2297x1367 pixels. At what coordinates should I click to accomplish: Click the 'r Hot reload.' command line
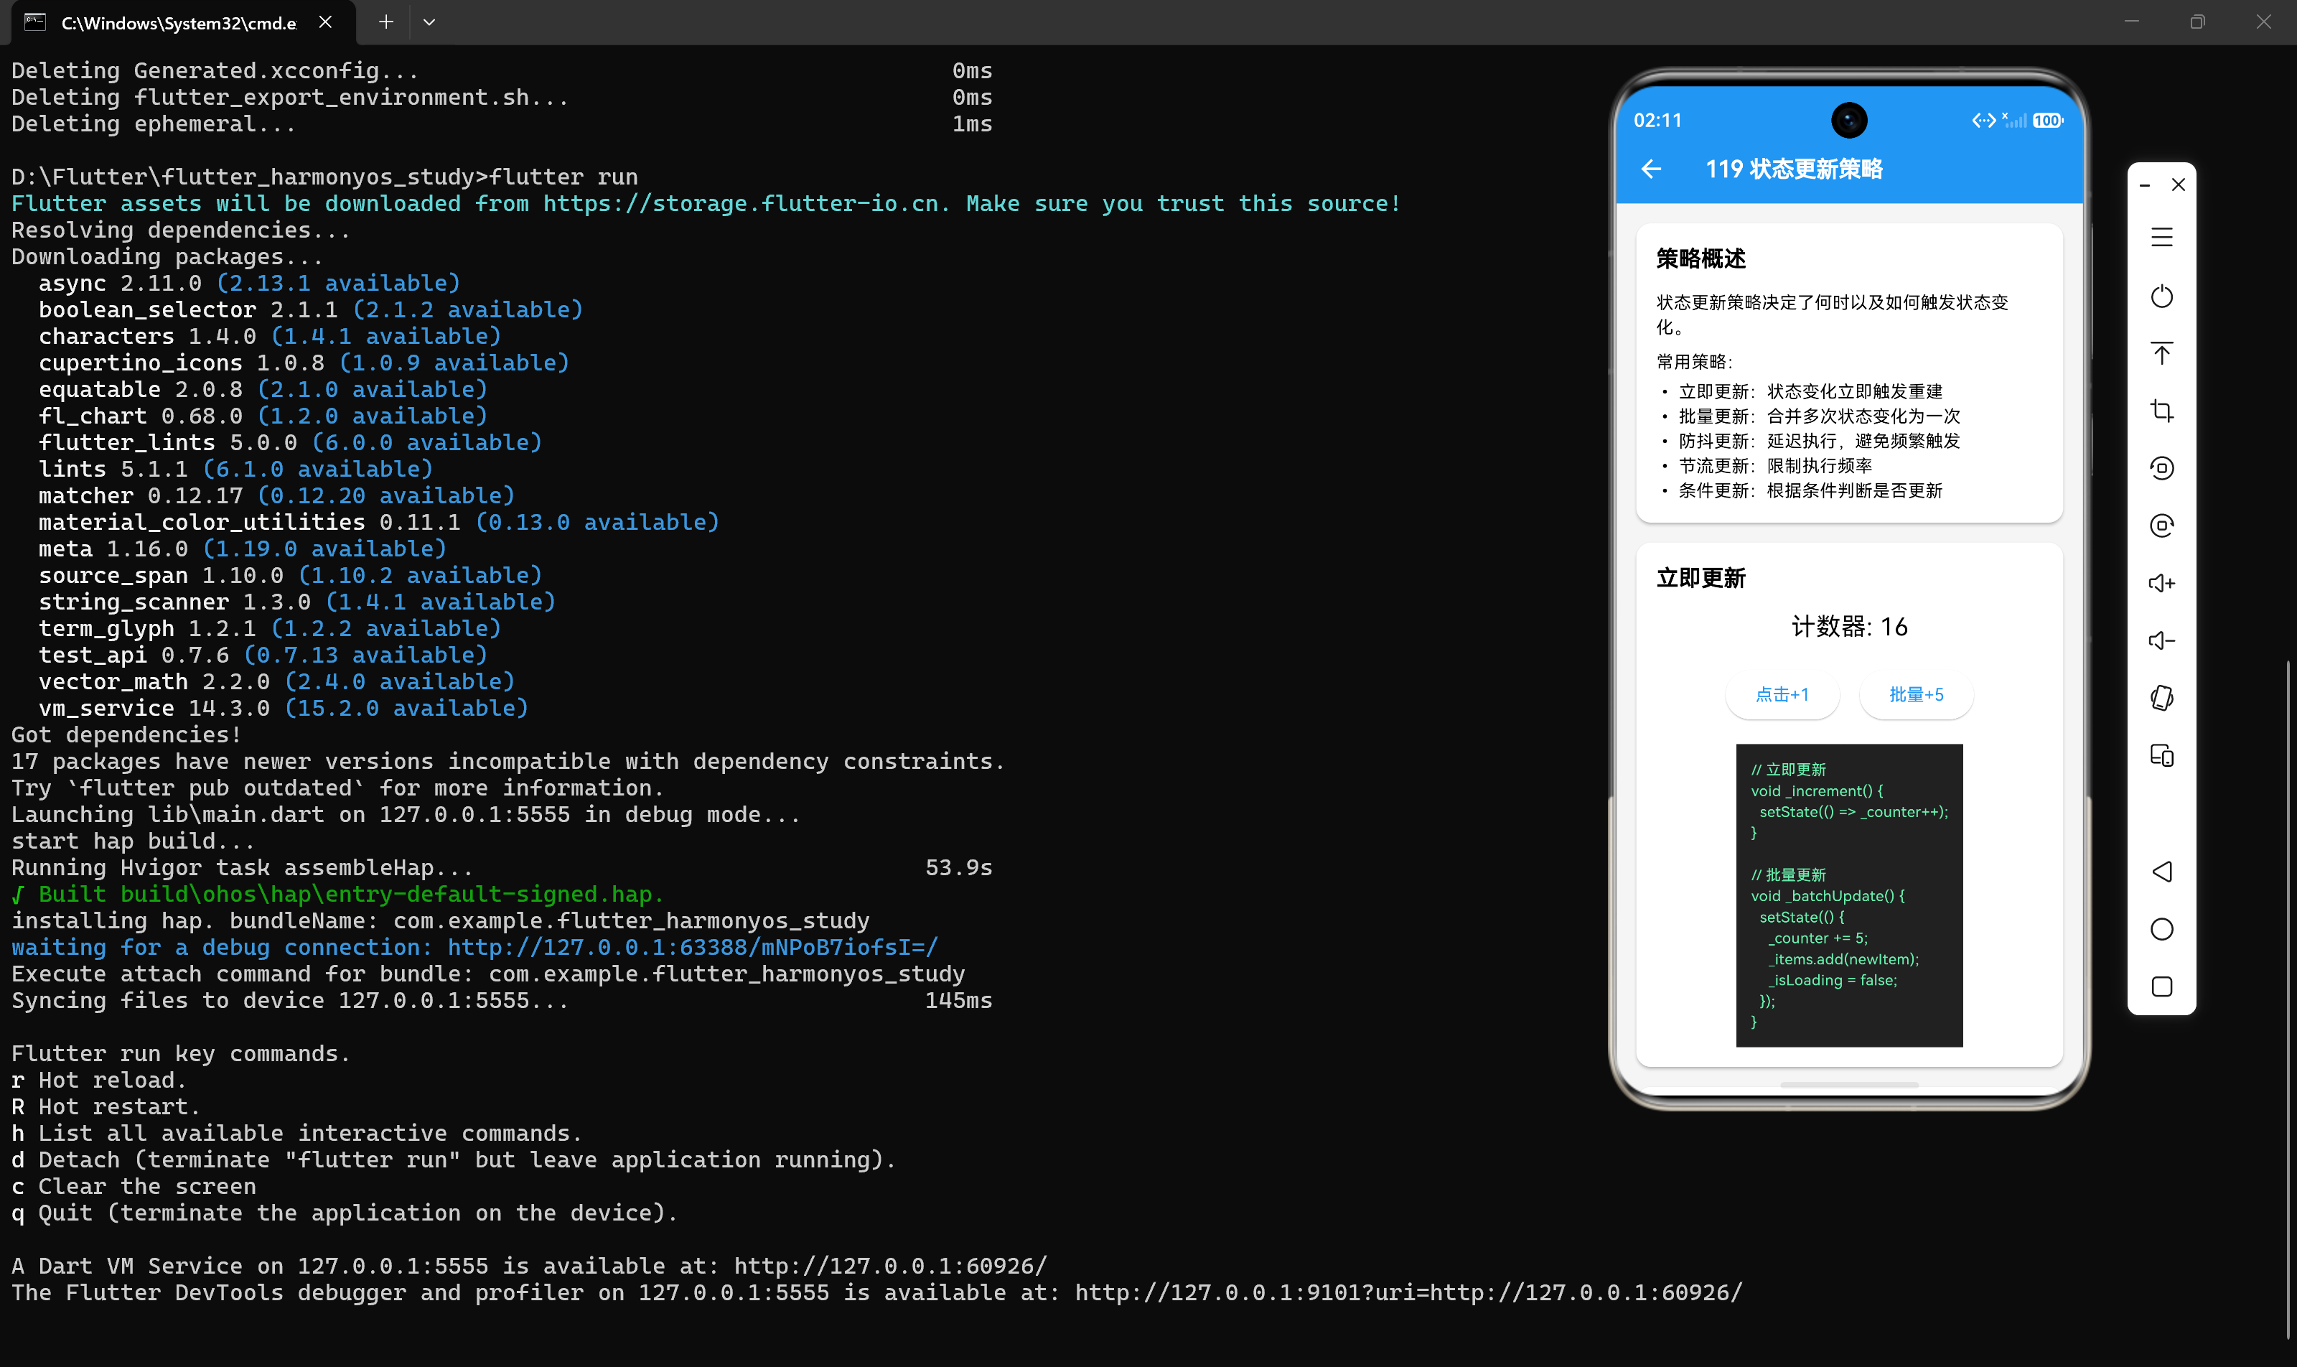point(98,1080)
